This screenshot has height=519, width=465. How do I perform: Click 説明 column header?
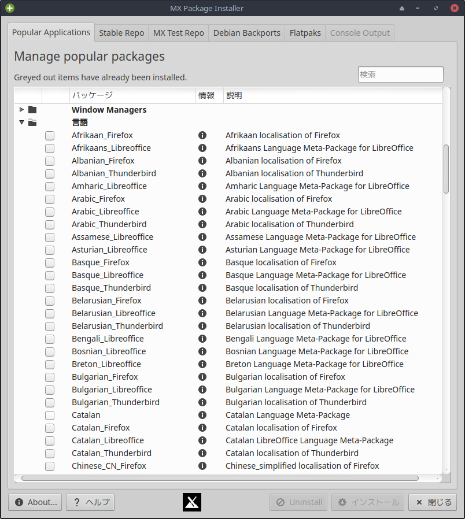(333, 95)
